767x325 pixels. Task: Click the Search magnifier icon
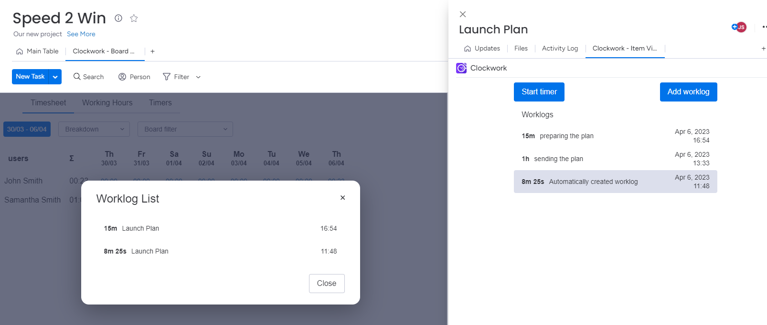click(x=77, y=77)
